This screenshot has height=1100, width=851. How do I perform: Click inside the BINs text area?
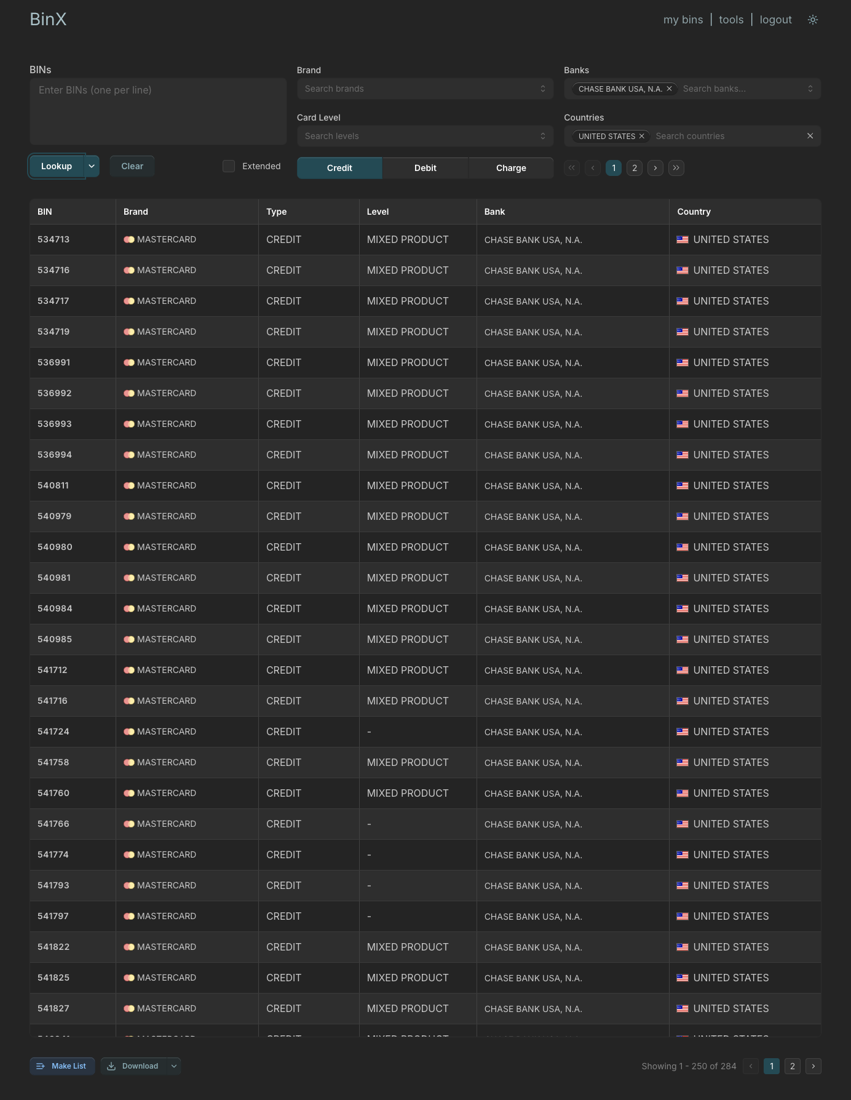point(158,111)
